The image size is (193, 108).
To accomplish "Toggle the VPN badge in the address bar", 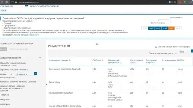I will point(12,2).
